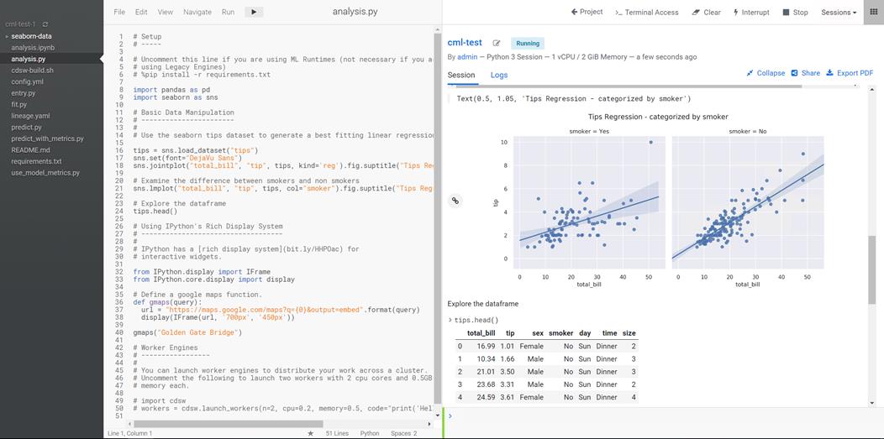Click the 'smoker = Yes' subplot
Image resolution: width=884 pixels, height=439 pixels.
pos(589,202)
